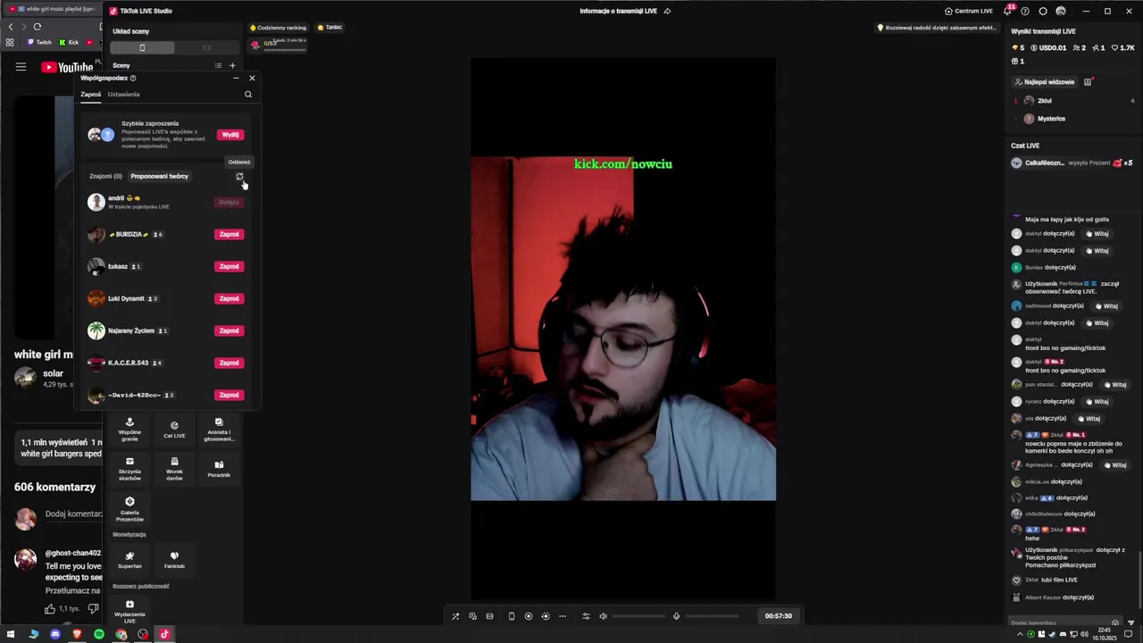
Task: Adjust the speaker volume slider
Action: (x=639, y=616)
